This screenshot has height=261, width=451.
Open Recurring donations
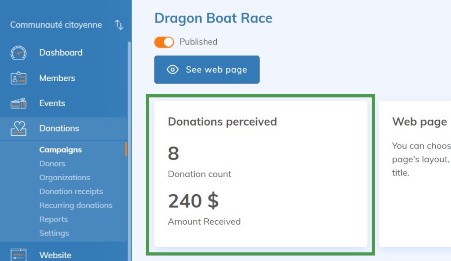(75, 205)
